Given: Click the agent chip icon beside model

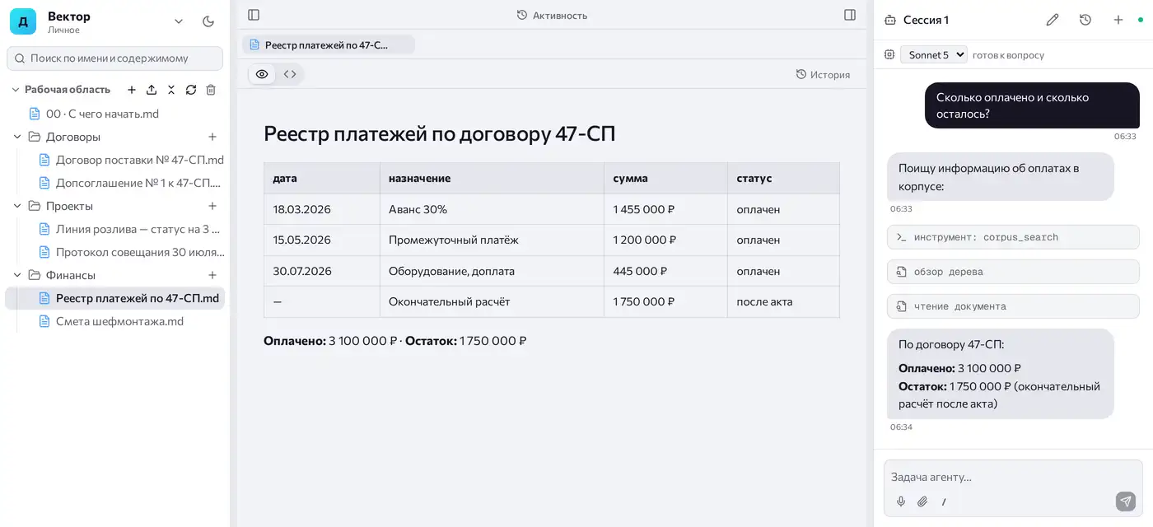Looking at the screenshot, I should pyautogui.click(x=889, y=54).
